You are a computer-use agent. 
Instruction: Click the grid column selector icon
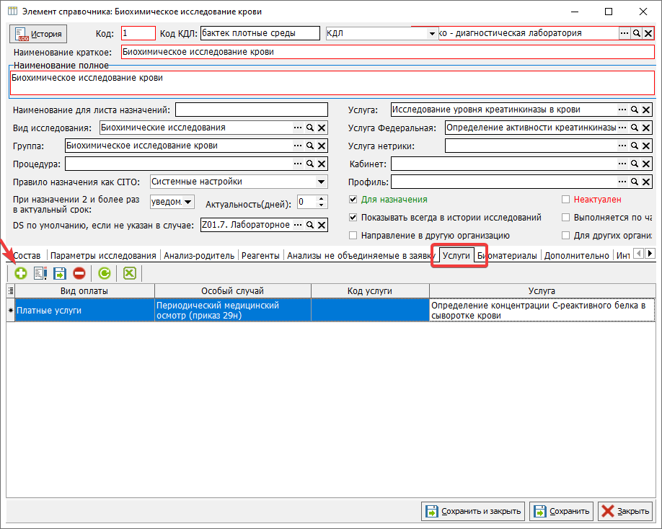tap(11, 290)
